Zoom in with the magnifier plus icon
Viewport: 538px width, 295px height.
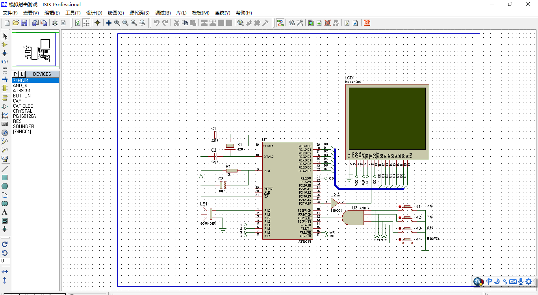tap(117, 23)
